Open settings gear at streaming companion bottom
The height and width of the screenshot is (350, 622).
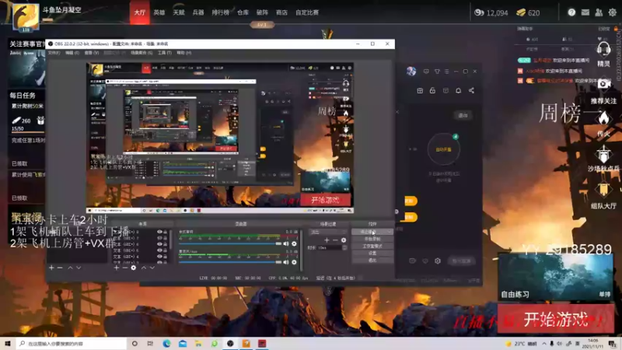(438, 261)
